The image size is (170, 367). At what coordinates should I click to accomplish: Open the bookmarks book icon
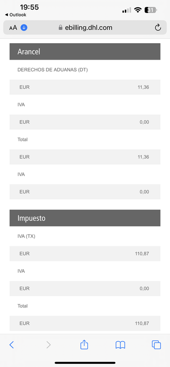(x=120, y=345)
